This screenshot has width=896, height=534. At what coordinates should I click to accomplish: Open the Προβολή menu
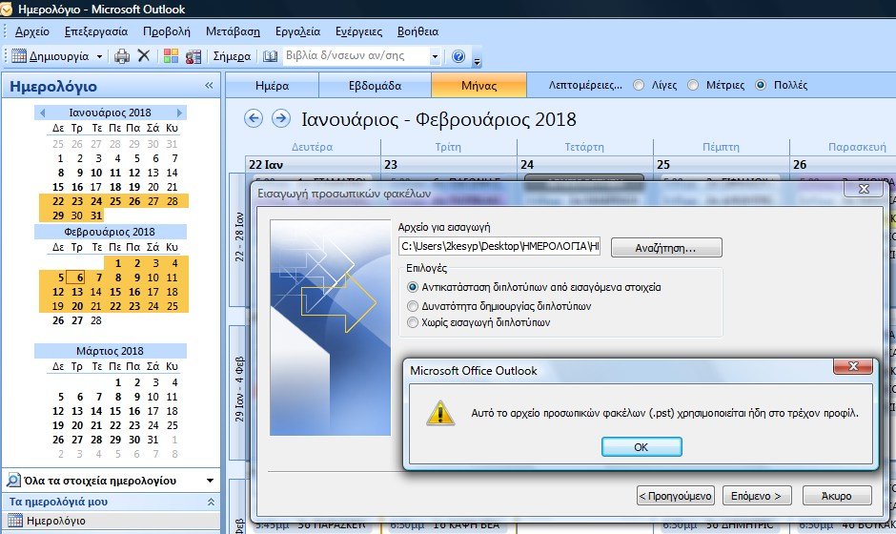[166, 31]
